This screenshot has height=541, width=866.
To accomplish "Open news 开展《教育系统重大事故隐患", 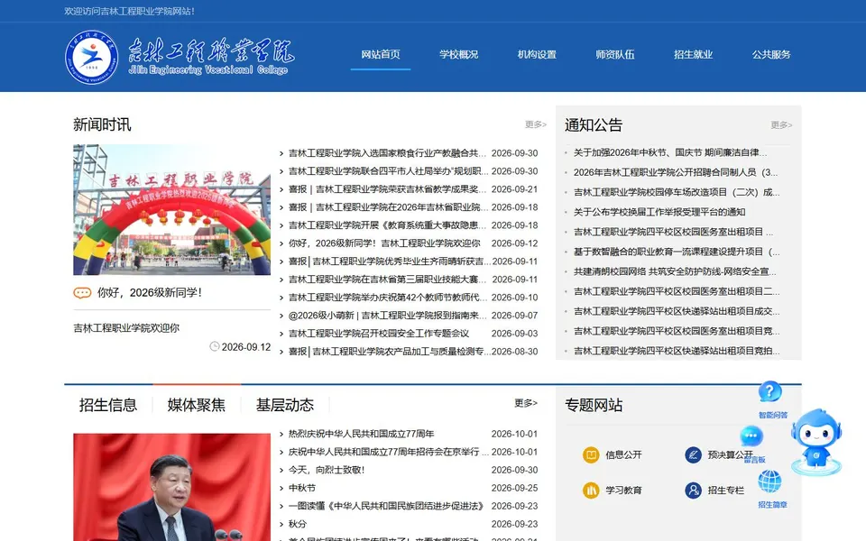I will [387, 225].
